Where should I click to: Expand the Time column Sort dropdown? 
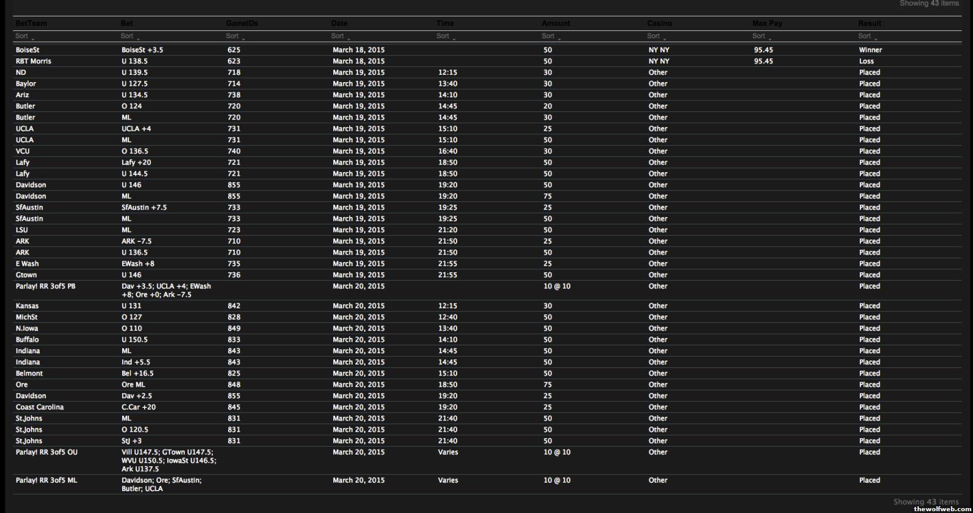click(445, 36)
